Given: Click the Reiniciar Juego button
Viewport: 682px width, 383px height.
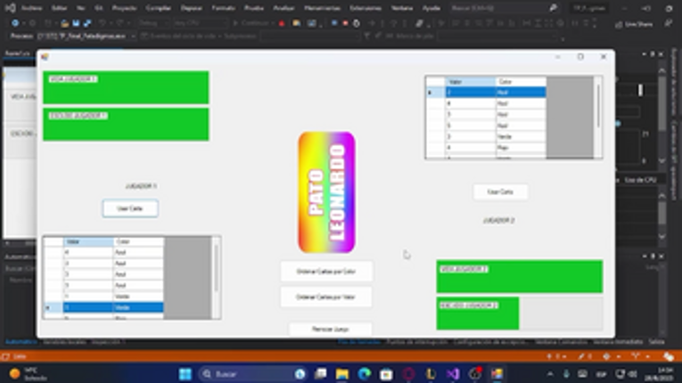Looking at the screenshot, I should click(330, 329).
